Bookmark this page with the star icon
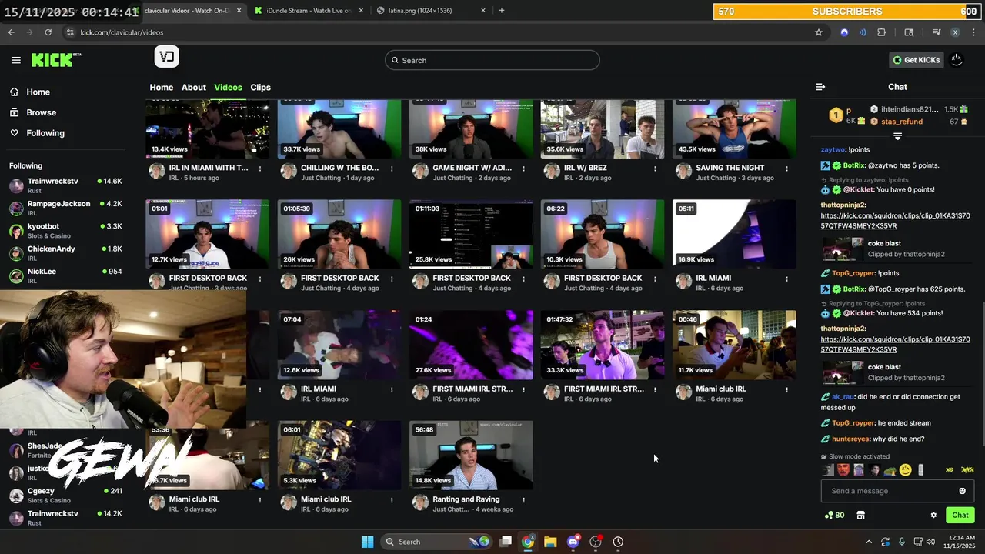 (819, 32)
